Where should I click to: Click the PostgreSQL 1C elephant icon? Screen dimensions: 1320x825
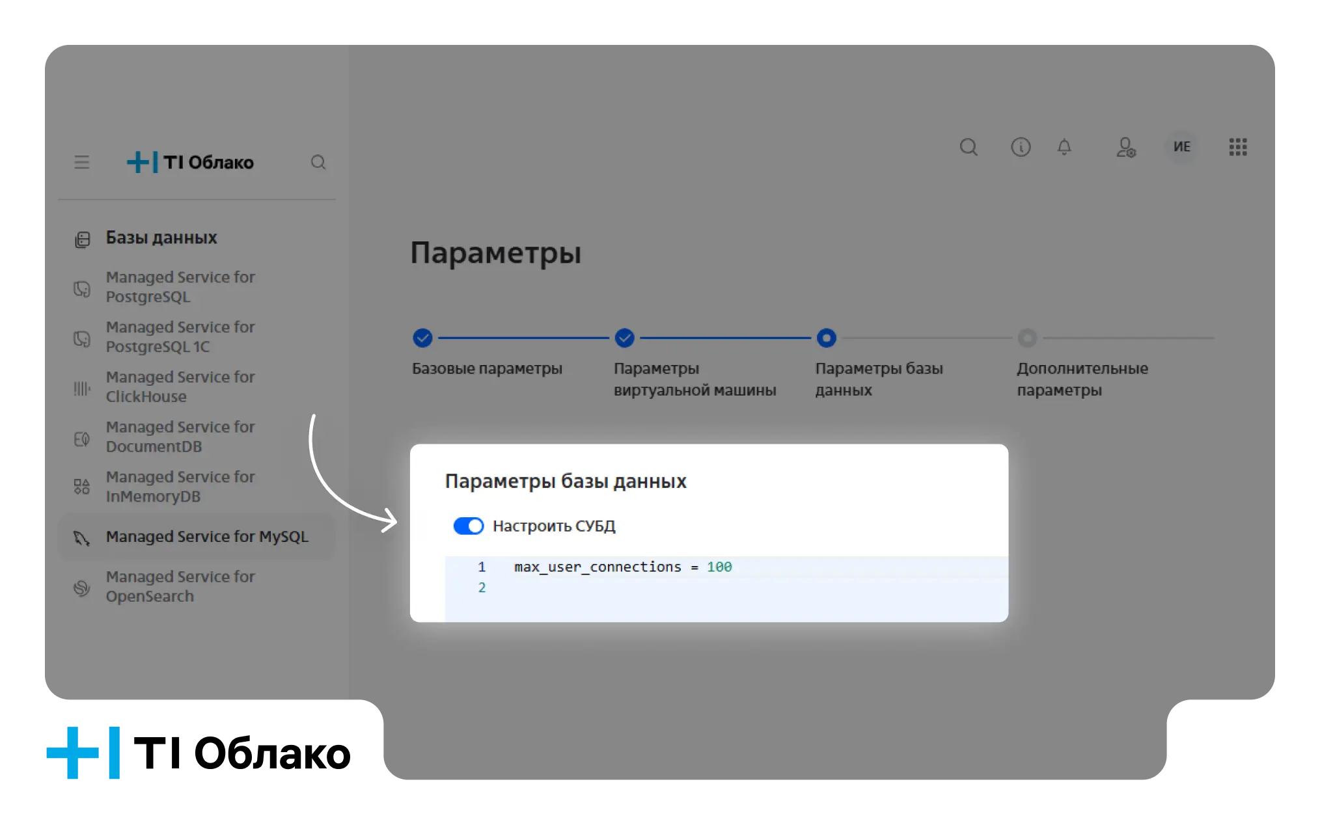(x=82, y=338)
